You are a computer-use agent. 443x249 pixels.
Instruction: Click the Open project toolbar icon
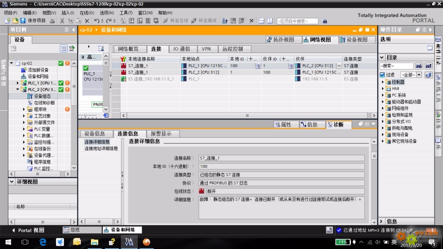[x=15, y=21]
